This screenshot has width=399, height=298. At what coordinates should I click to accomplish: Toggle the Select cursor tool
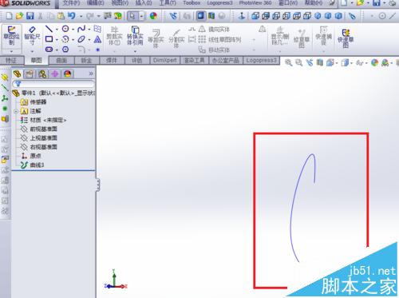point(132,16)
